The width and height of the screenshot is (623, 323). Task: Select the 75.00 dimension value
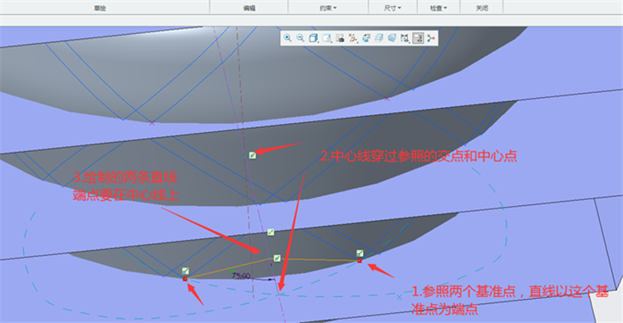coord(241,276)
